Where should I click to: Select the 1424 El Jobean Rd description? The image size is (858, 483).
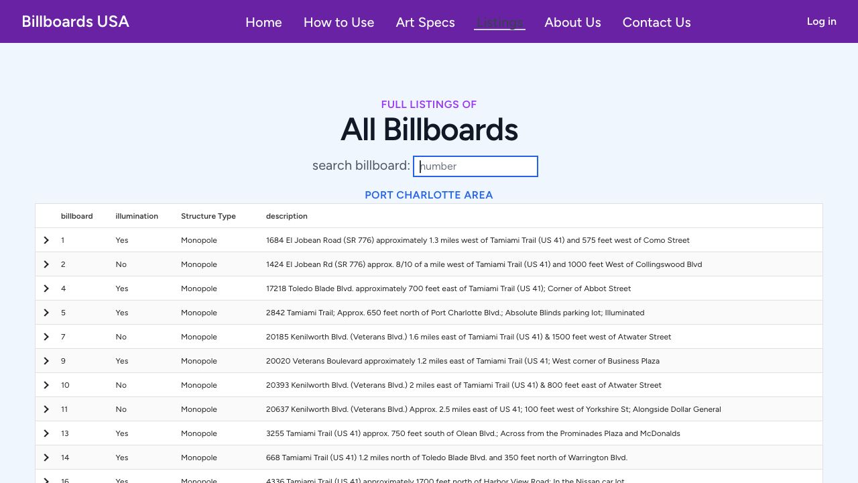point(484,264)
